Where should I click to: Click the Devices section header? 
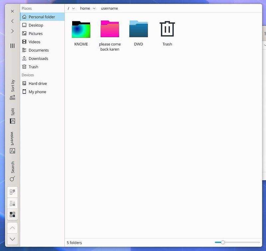(x=28, y=75)
